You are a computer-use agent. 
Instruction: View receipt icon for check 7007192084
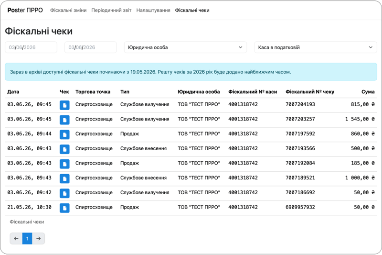tap(64, 164)
